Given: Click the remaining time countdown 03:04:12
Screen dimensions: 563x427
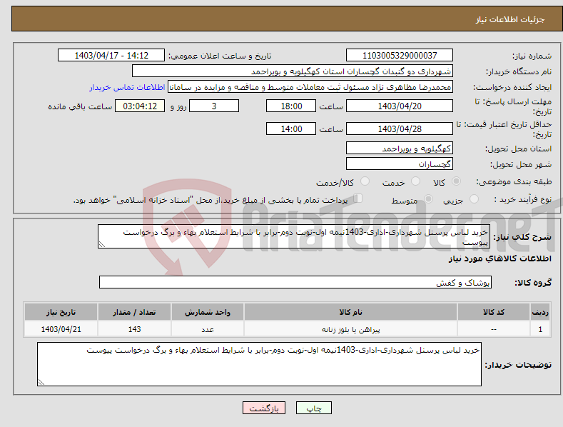Looking at the screenshot, I should [x=140, y=106].
